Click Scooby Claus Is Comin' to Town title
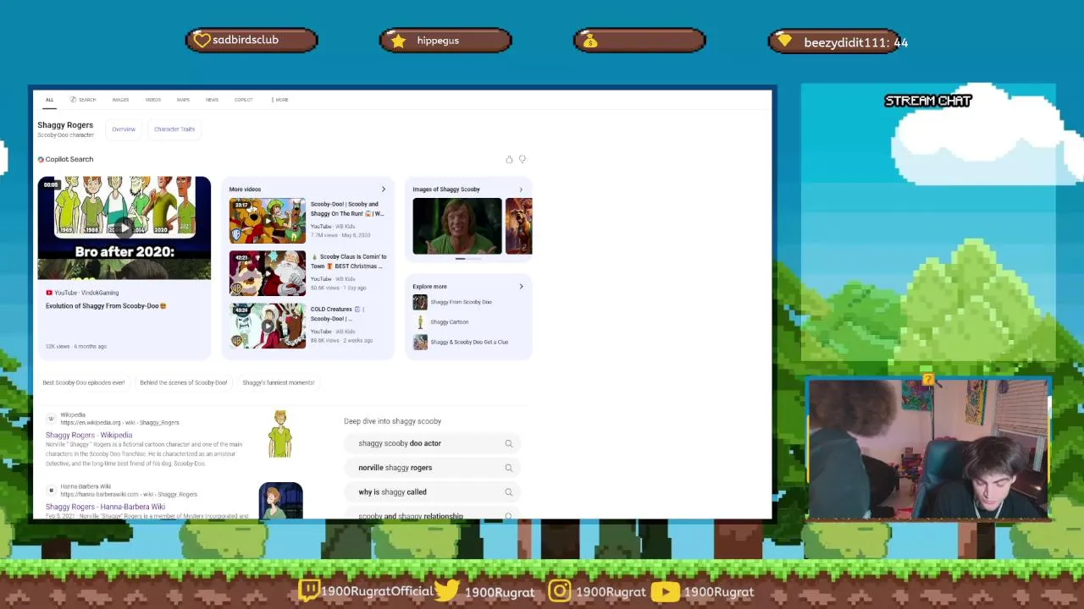This screenshot has height=609, width=1084. click(x=348, y=261)
